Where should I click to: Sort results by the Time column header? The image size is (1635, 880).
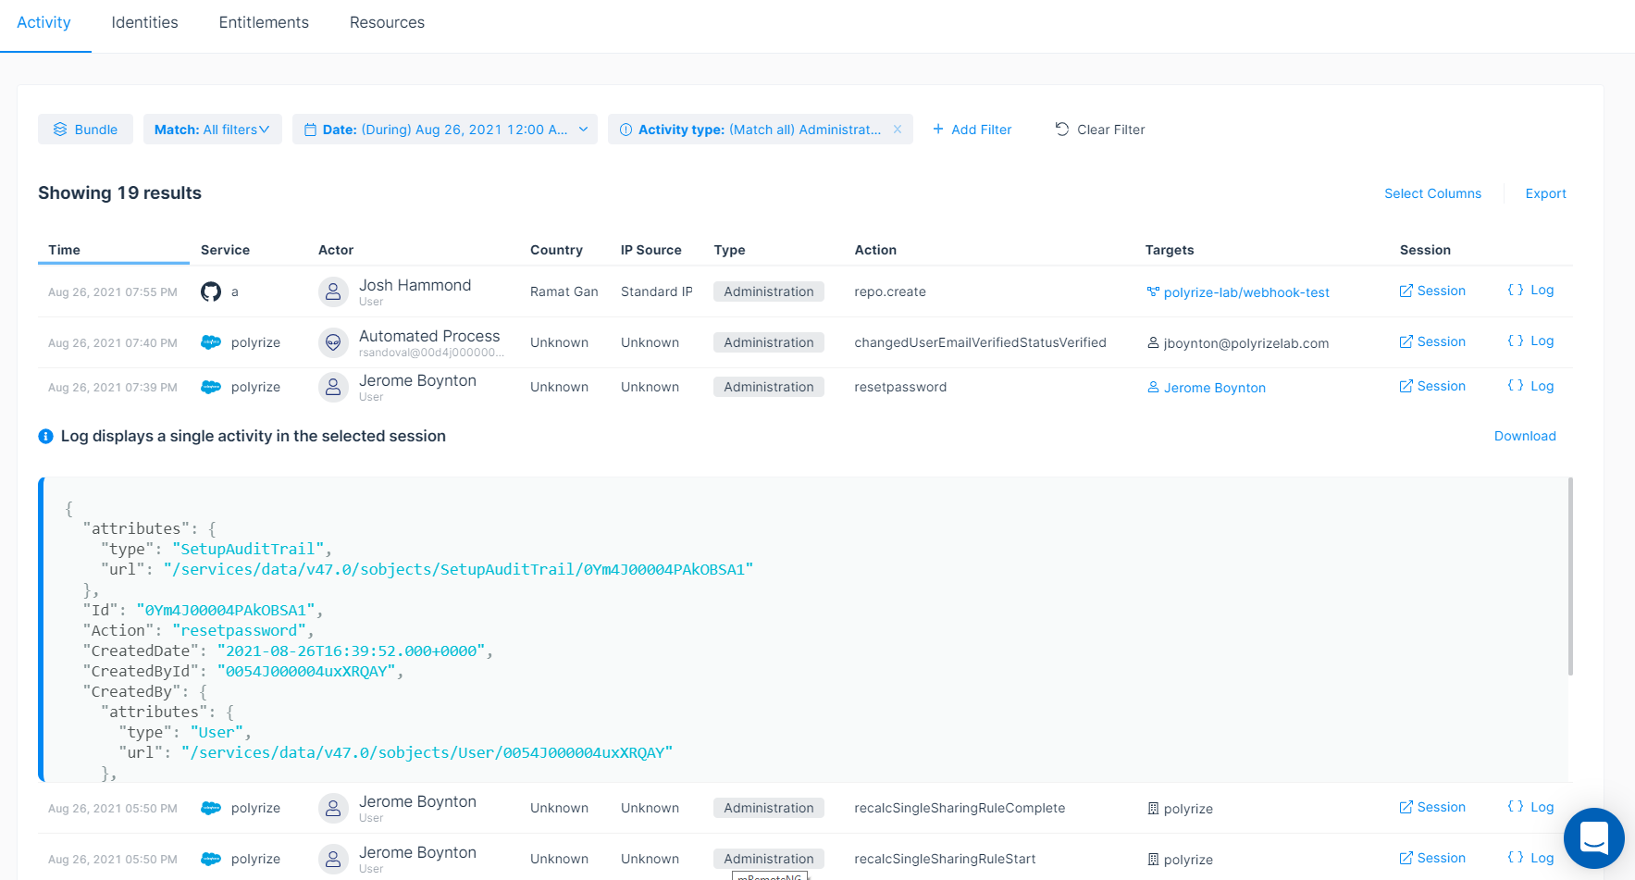coord(65,250)
